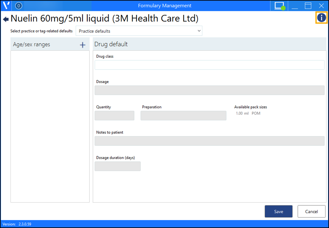Go back using the left arrow icon
The height and width of the screenshot is (228, 329).
[x=6, y=19]
